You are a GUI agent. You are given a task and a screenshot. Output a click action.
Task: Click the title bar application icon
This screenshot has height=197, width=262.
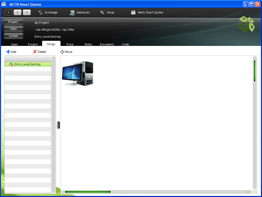pos(4,4)
